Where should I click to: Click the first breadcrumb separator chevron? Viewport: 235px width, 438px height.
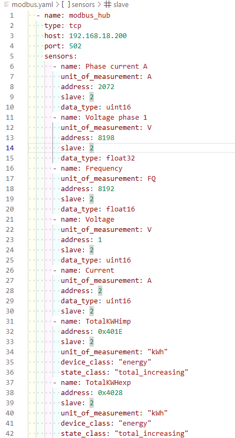(58, 5)
